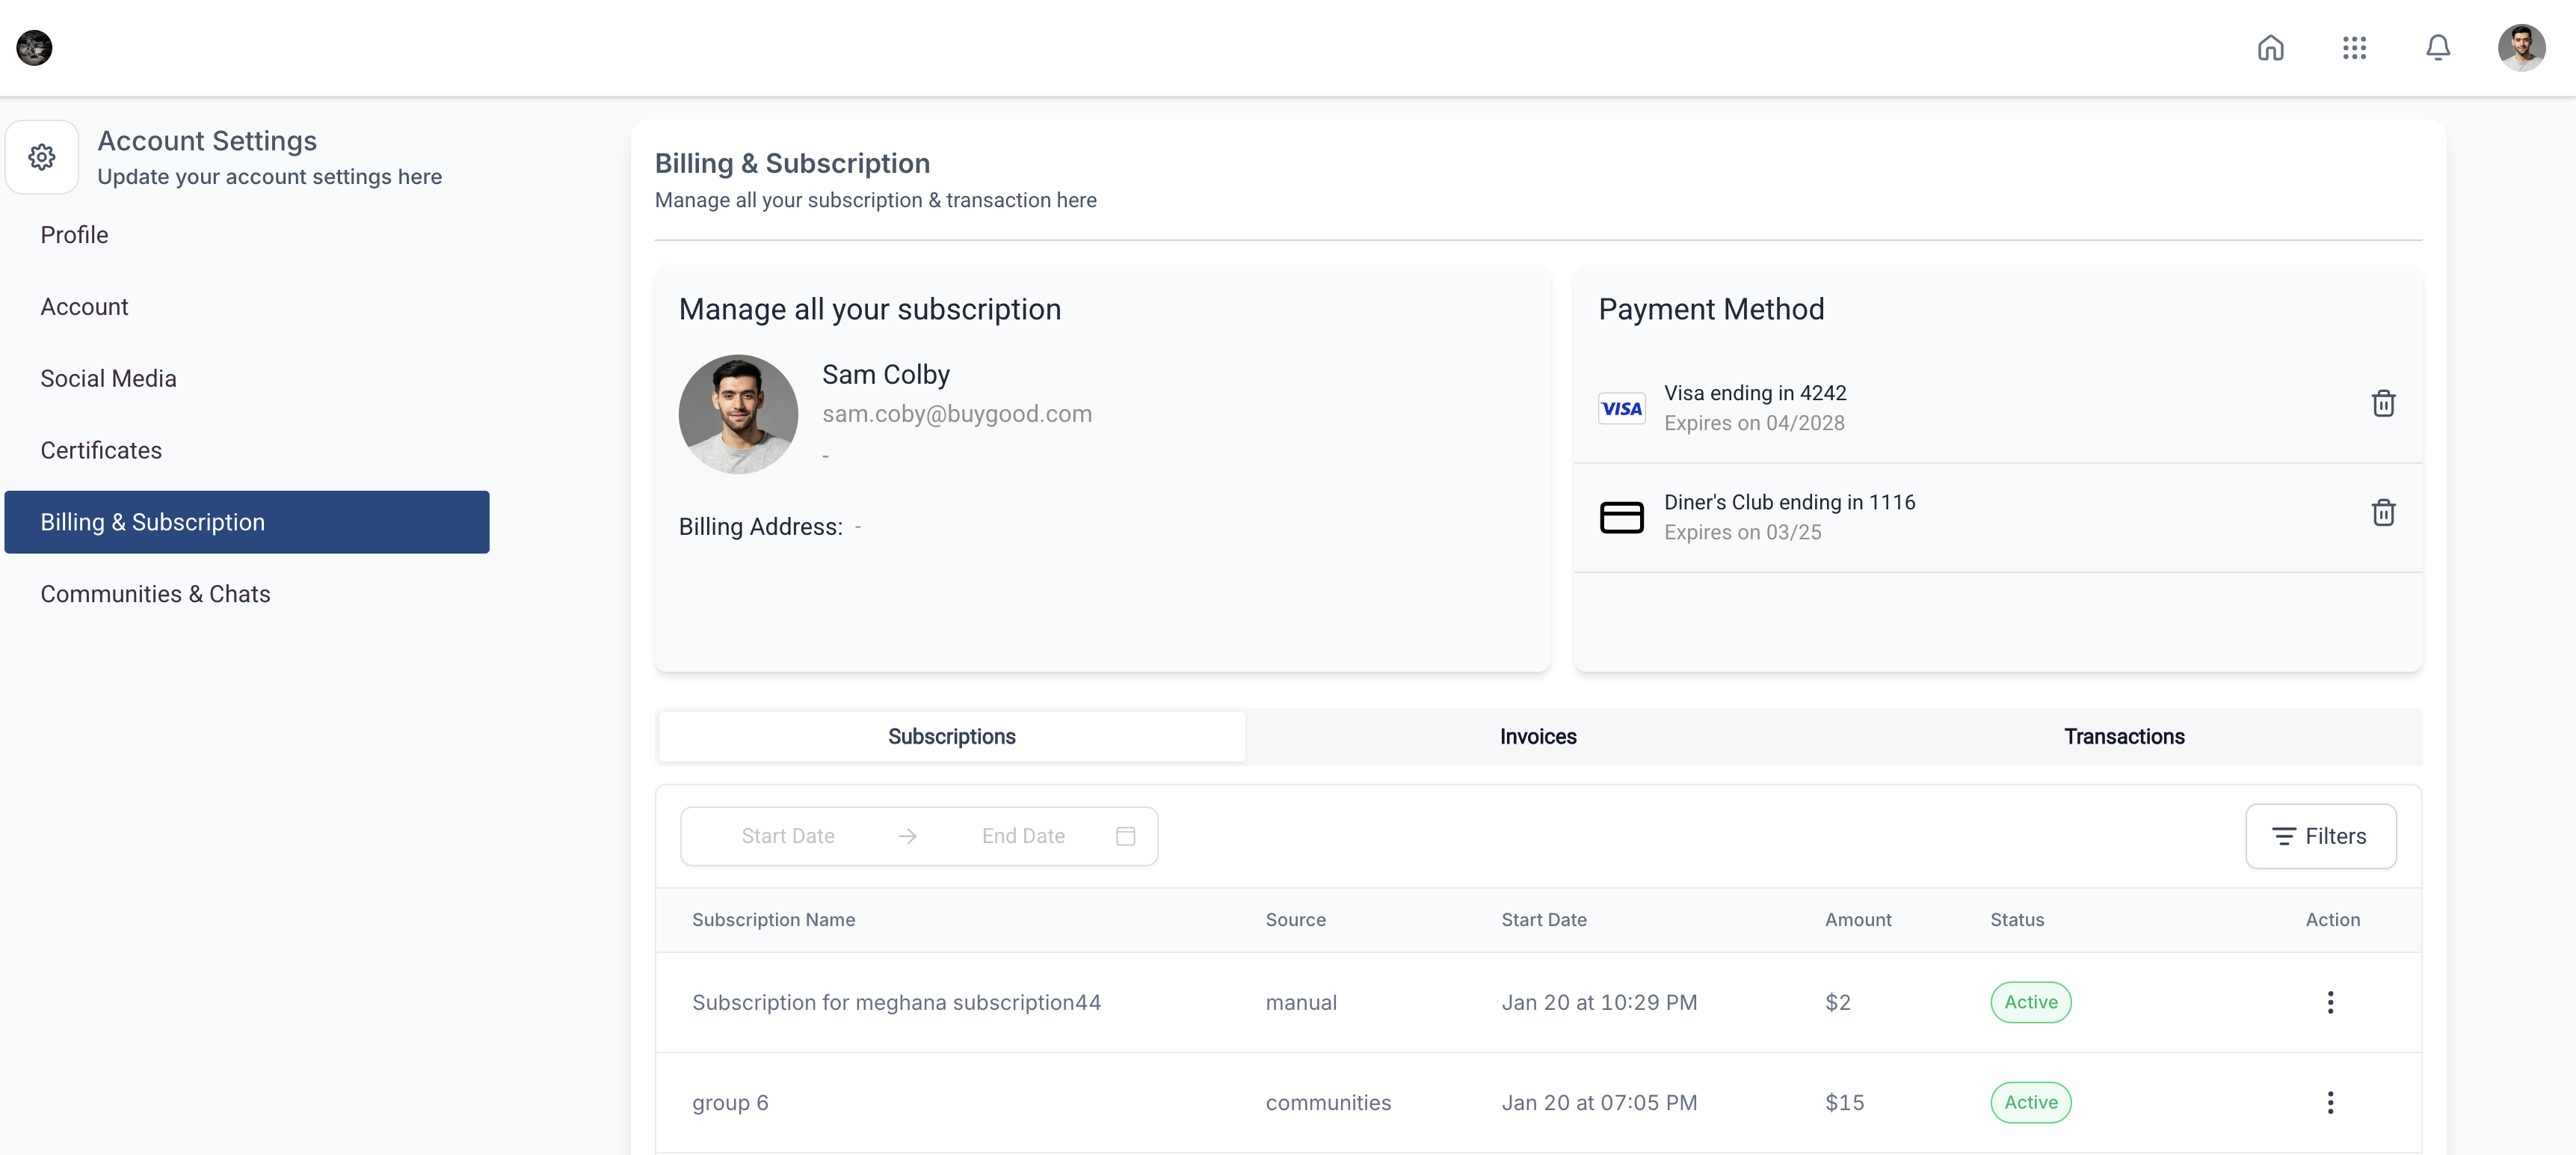Open the apps grid menu icon
This screenshot has height=1155, width=2576.
coord(2354,47)
